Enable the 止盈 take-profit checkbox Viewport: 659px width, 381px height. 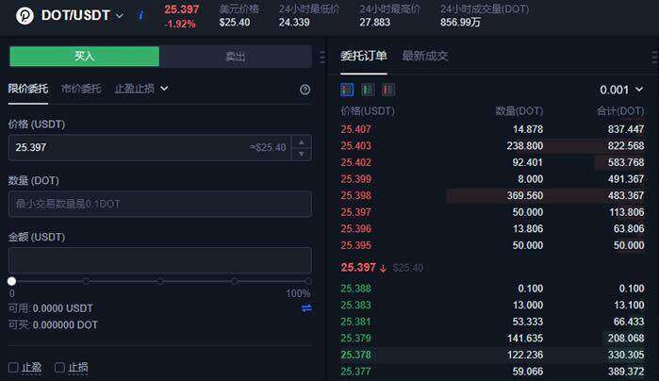[x=13, y=367]
